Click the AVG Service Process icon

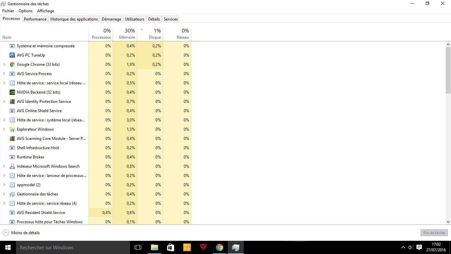[x=12, y=74]
